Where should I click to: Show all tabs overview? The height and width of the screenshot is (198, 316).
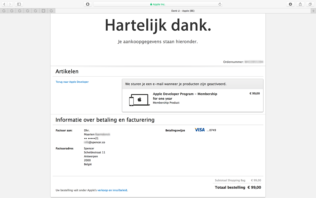pyautogui.click(x=310, y=4)
